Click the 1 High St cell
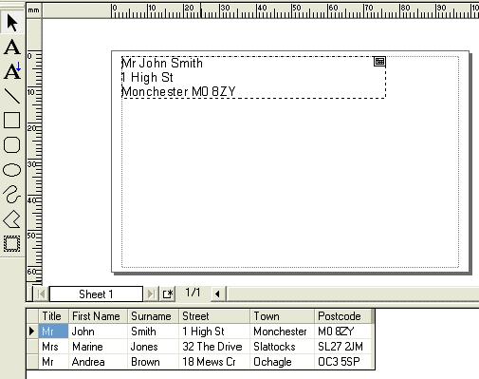The image size is (479, 379). pos(214,332)
